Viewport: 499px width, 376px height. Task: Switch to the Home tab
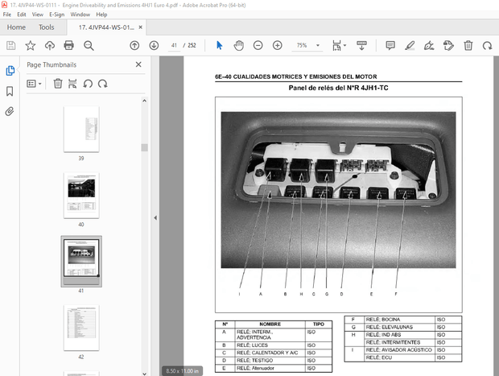pos(16,27)
